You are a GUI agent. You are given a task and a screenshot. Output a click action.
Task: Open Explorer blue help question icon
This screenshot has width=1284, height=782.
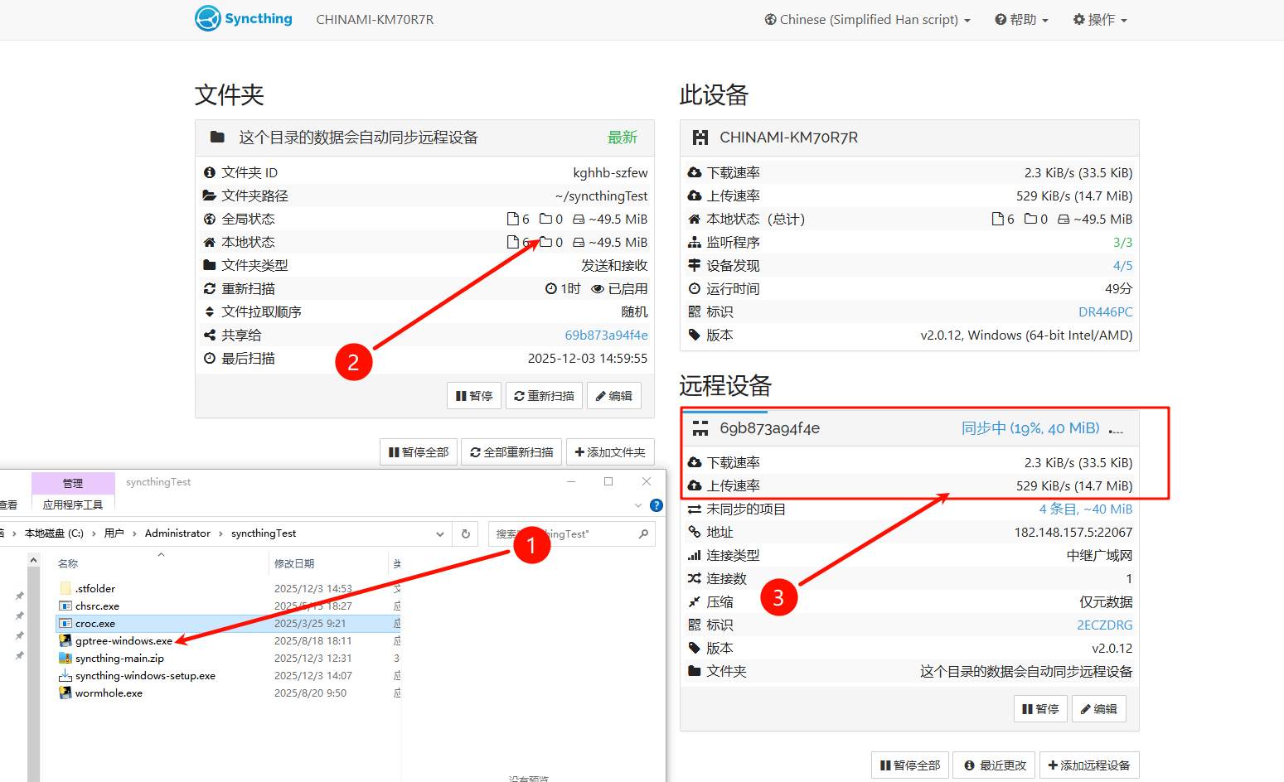[657, 505]
